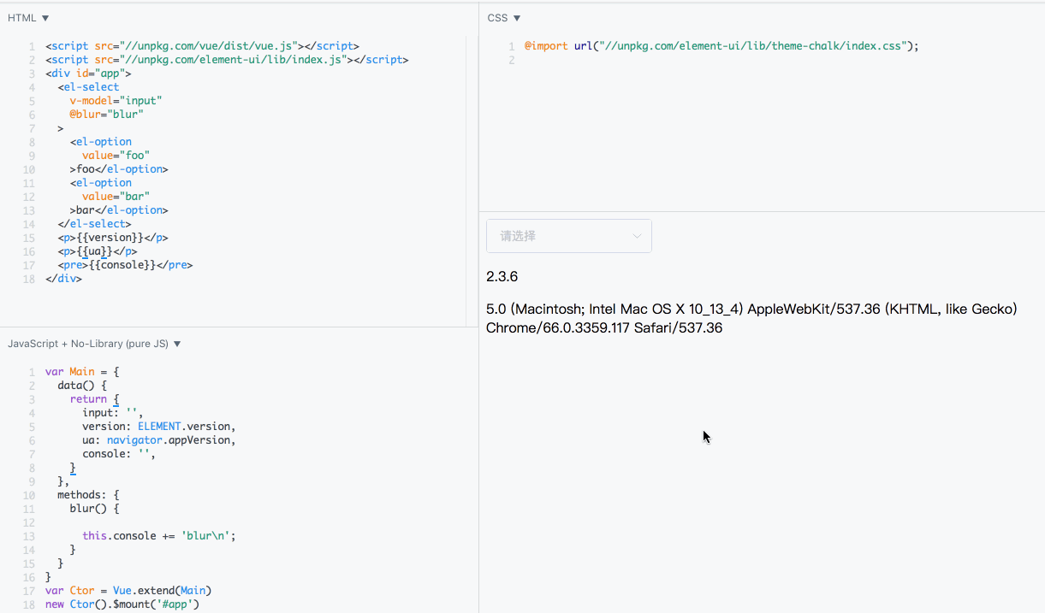Viewport: 1045px width, 613px height.
Task: Click the "2.3.6" version text in the result
Action: (502, 277)
